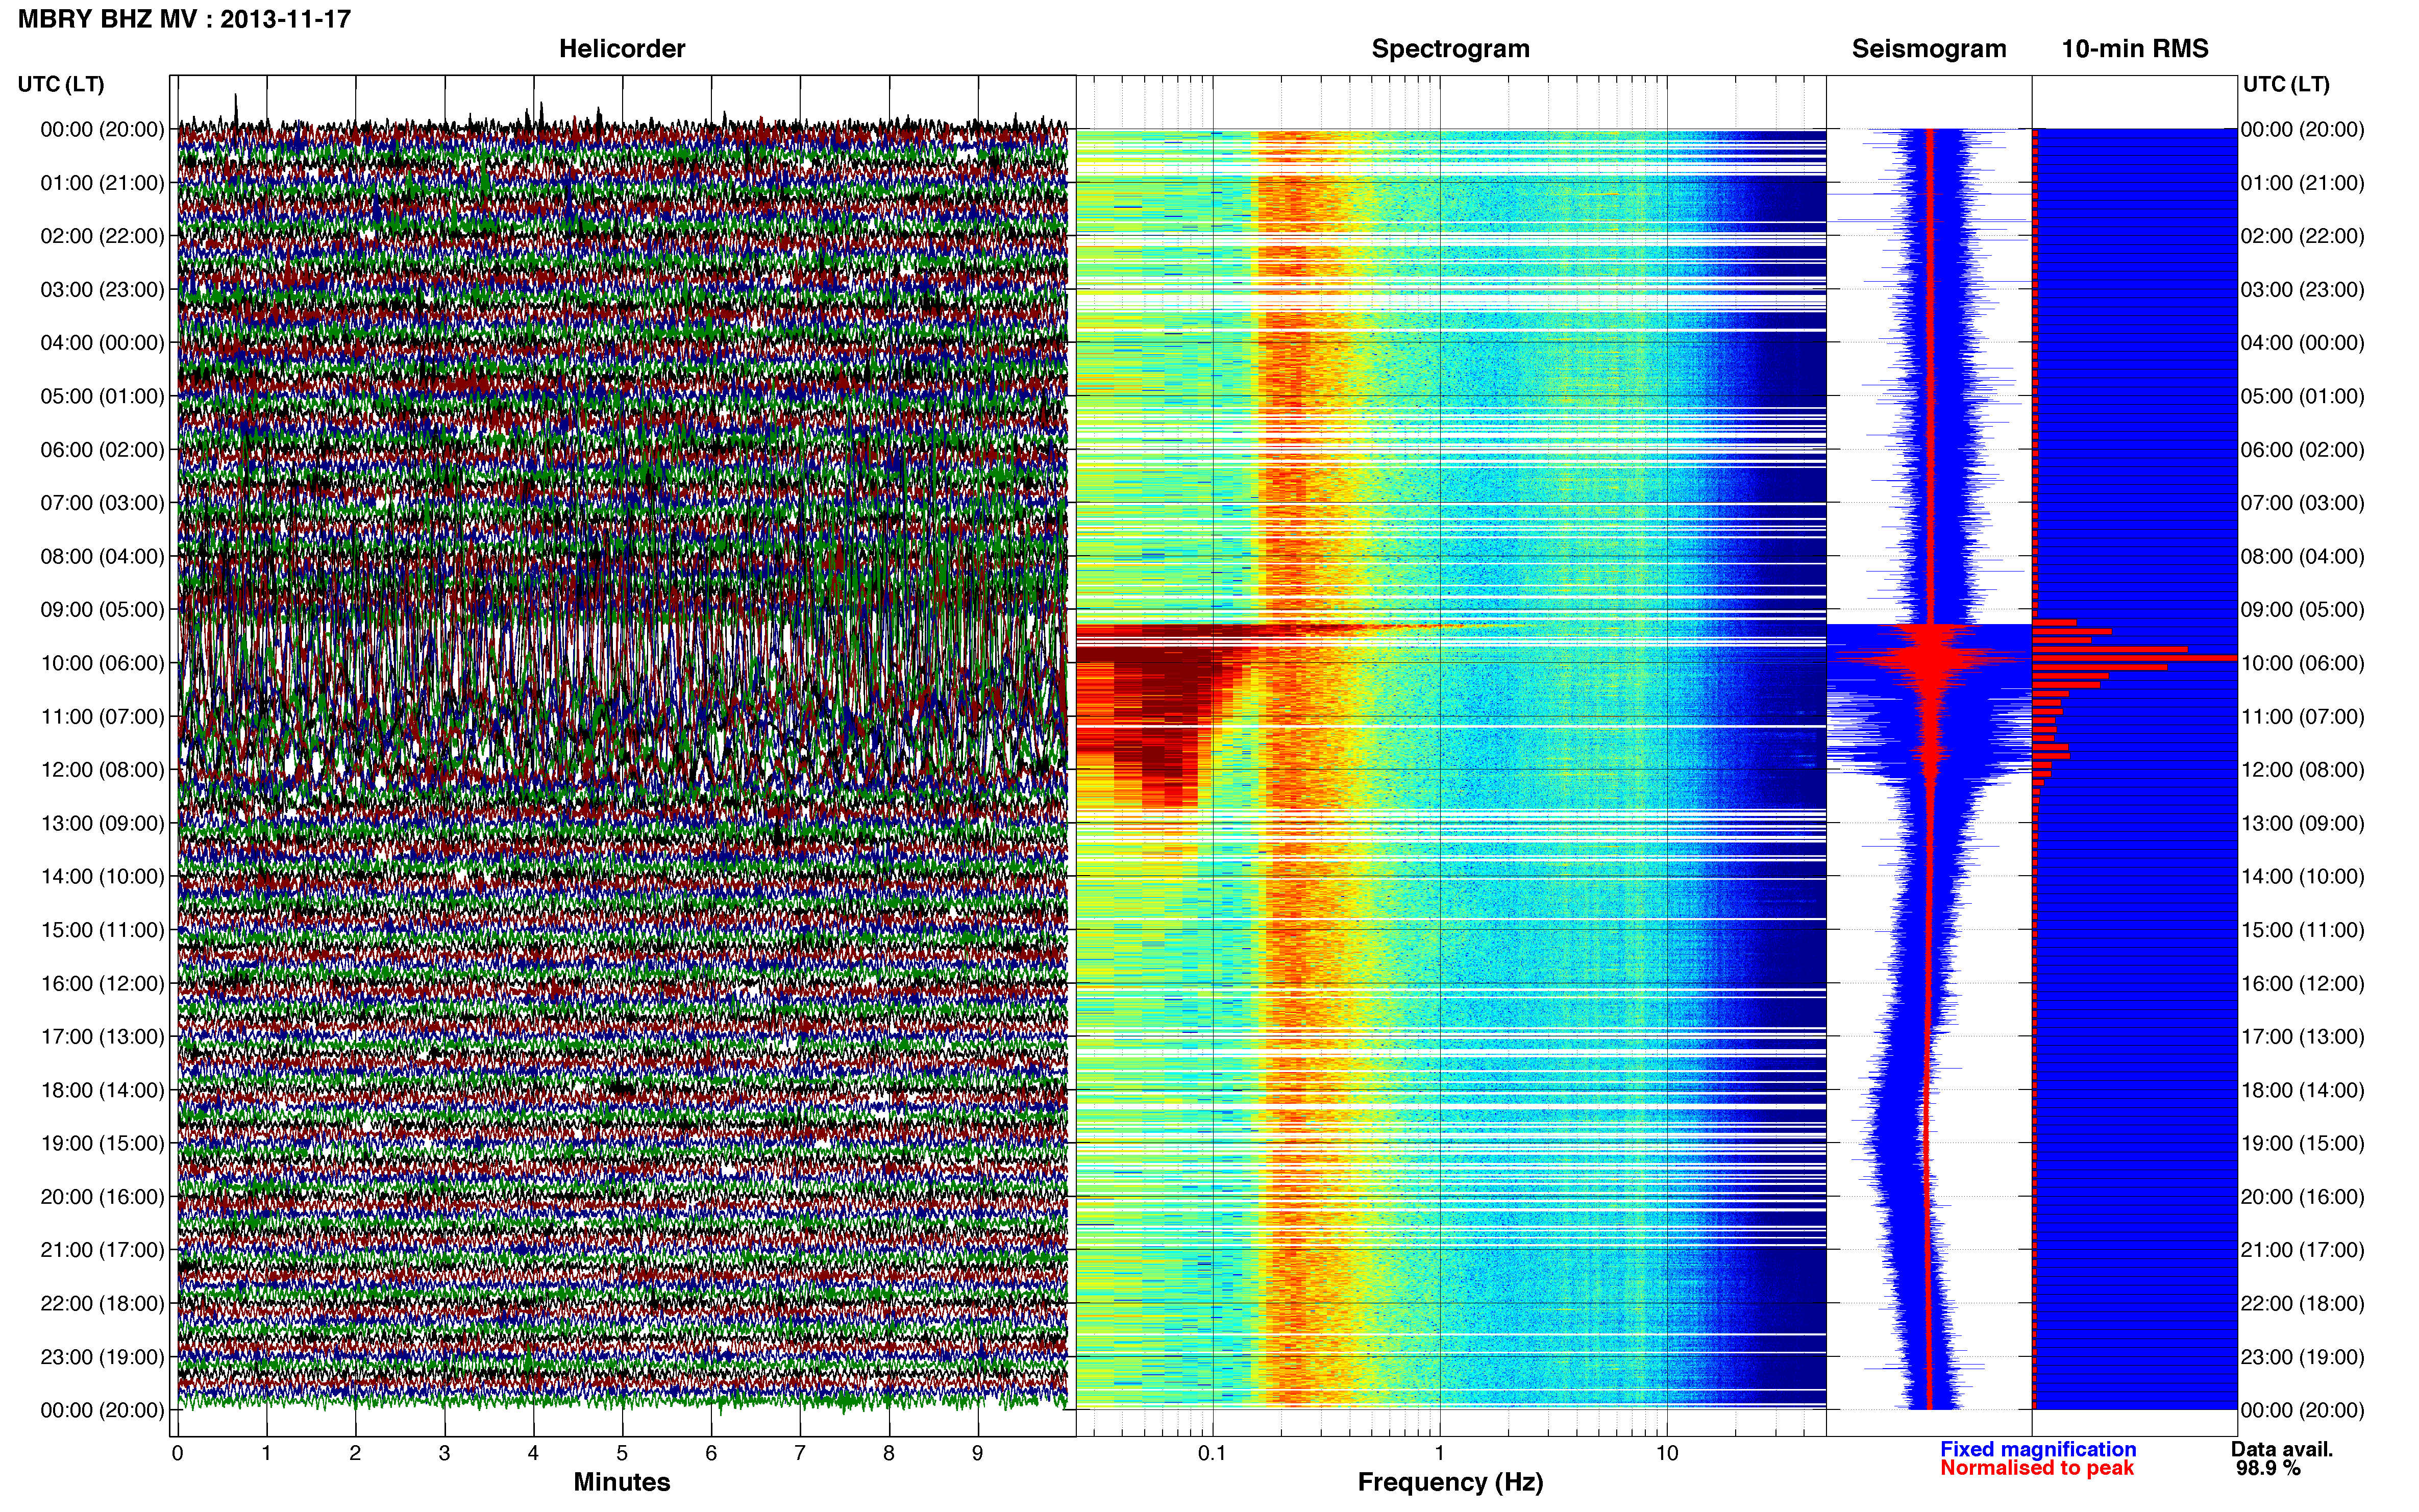
Task: Click "13:00 (09:00)" beside the RMS panel
Action: 2302,823
